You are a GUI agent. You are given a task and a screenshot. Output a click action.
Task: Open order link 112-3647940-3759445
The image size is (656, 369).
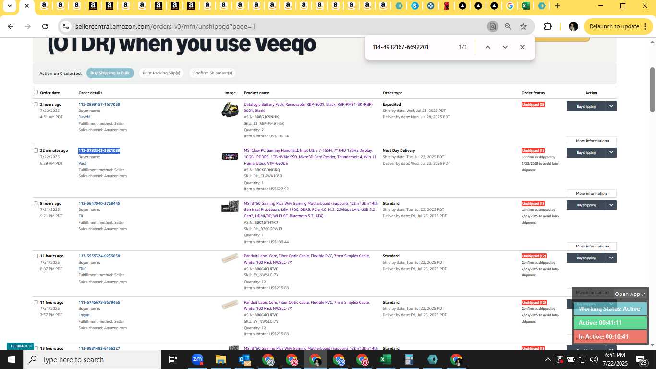(99, 203)
